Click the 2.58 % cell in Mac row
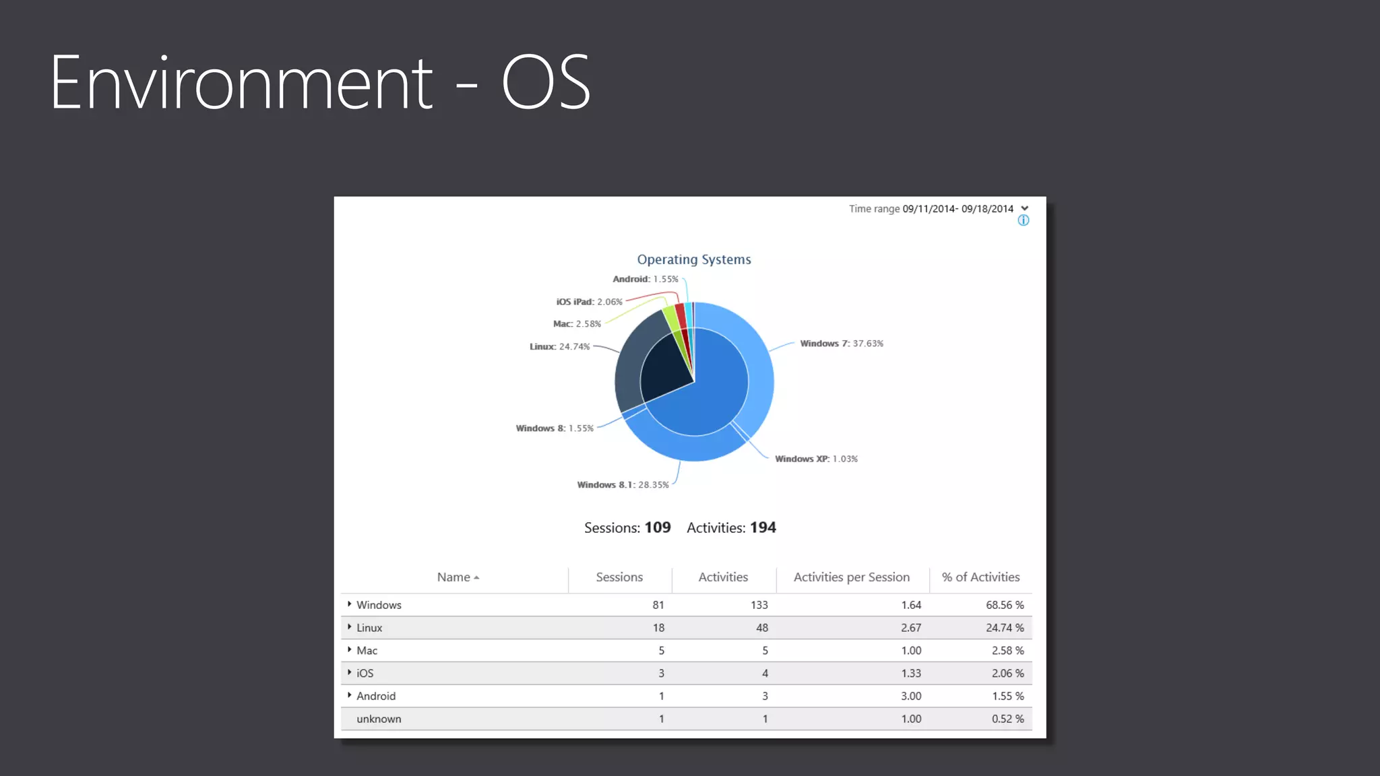 coord(1007,651)
